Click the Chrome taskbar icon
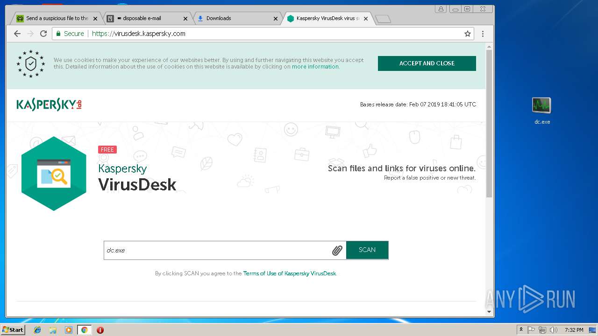 point(84,330)
